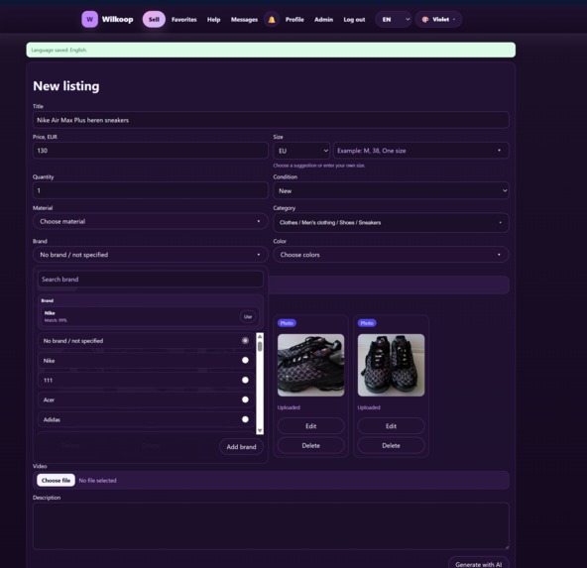The image size is (587, 568).
Task: Edit the second uploaded shoe photo
Action: click(391, 426)
